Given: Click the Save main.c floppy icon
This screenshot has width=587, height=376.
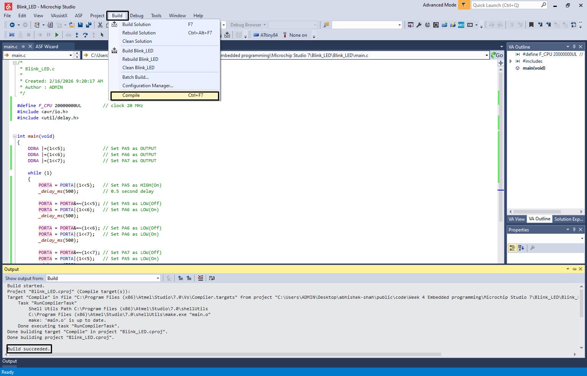Looking at the screenshot, I should click(80, 25).
